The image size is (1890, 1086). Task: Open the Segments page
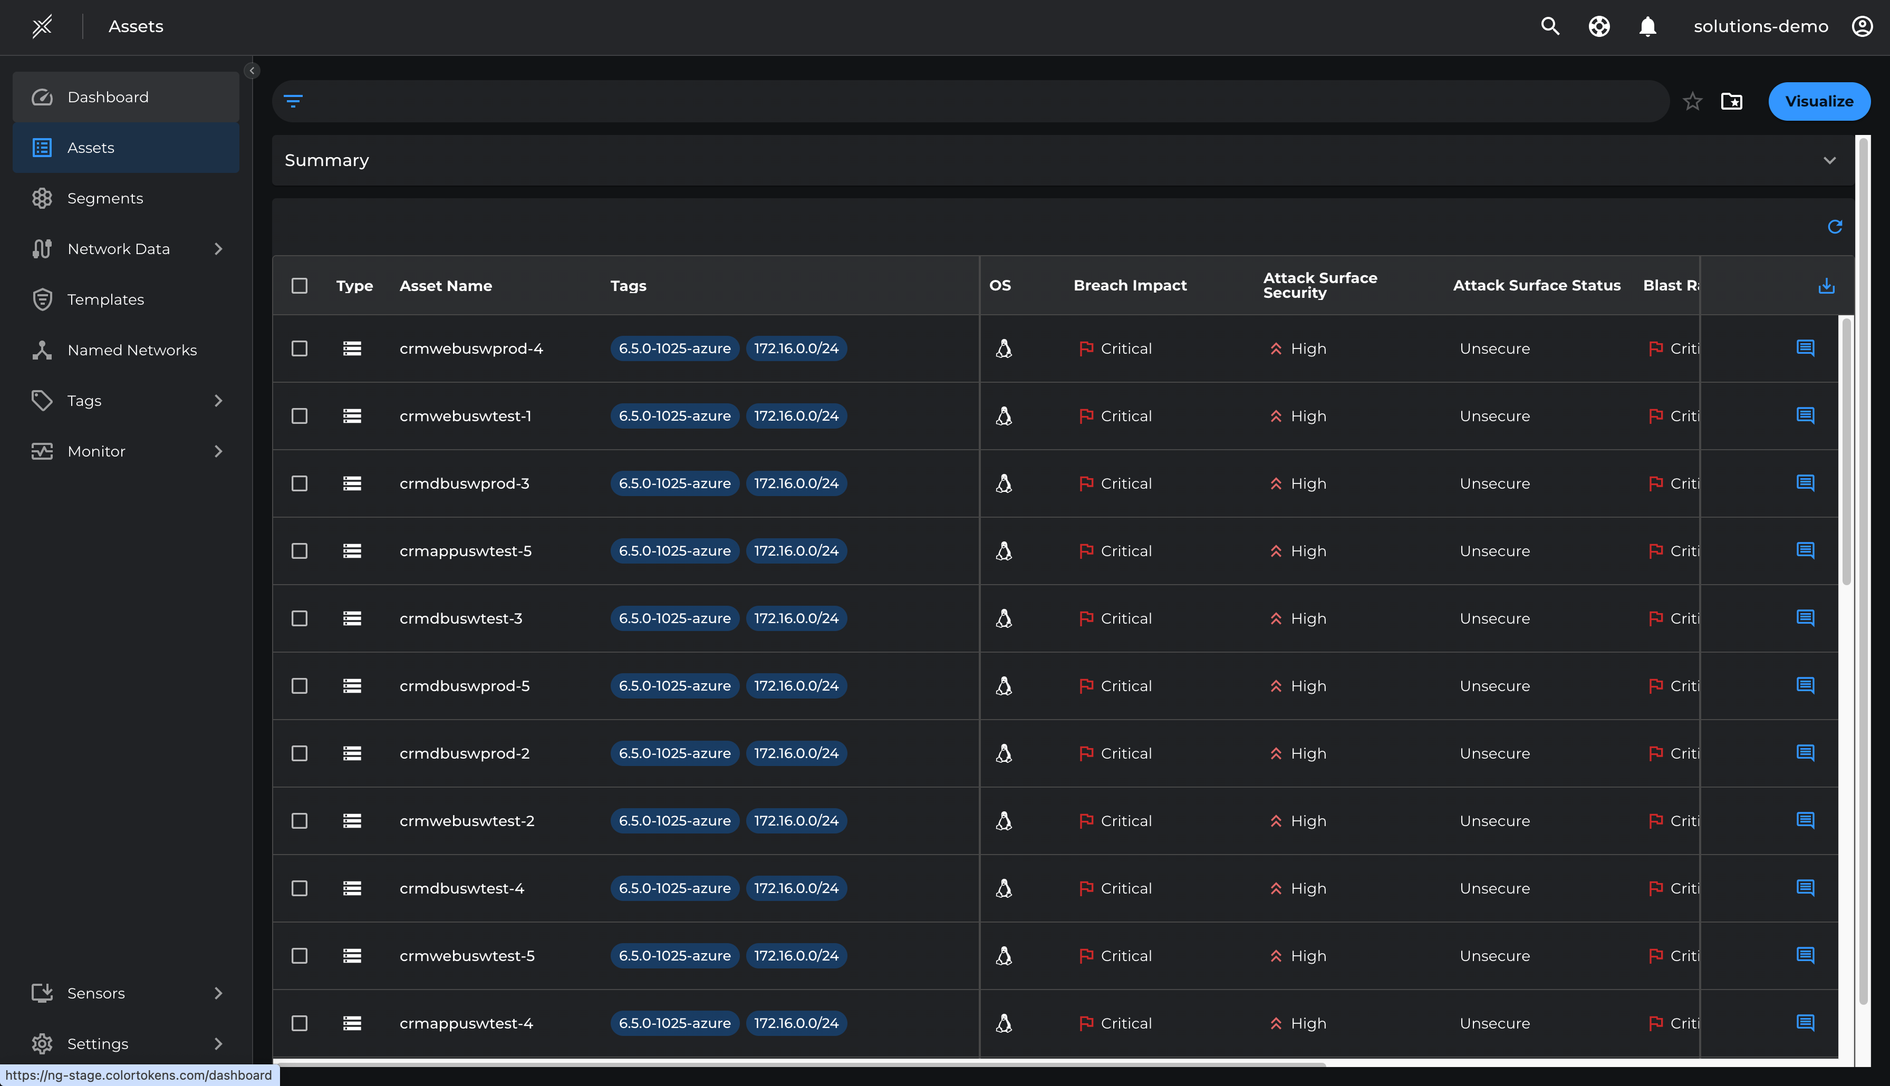click(x=105, y=198)
